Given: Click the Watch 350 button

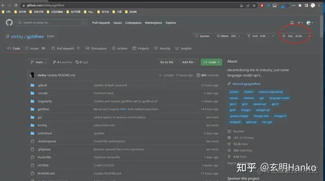Looking at the screenshot, I should click(x=228, y=36).
